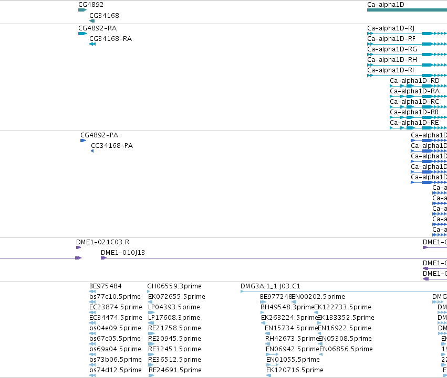Select the CG34168-PA protein label
447x378 pixels.
click(x=112, y=146)
